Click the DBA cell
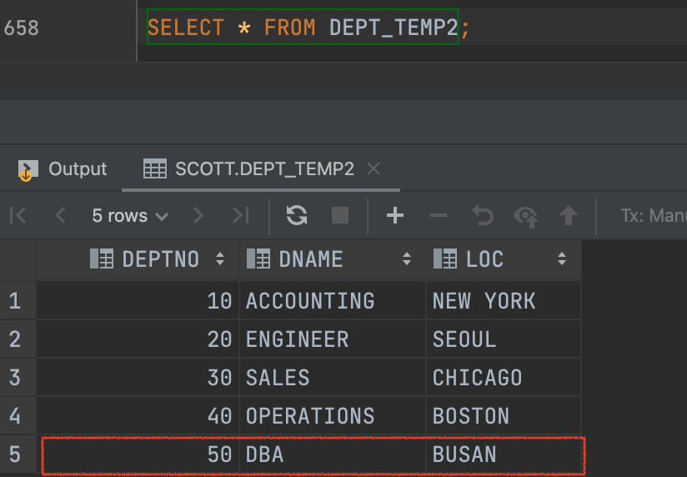Image resolution: width=687 pixels, height=477 pixels. pos(333,454)
